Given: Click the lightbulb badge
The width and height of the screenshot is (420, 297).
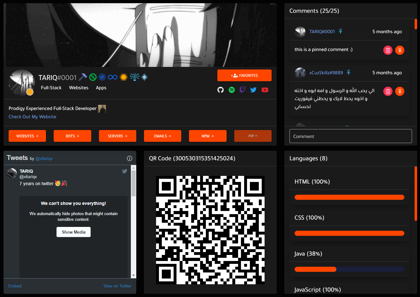Looking at the screenshot, I should (134, 77).
